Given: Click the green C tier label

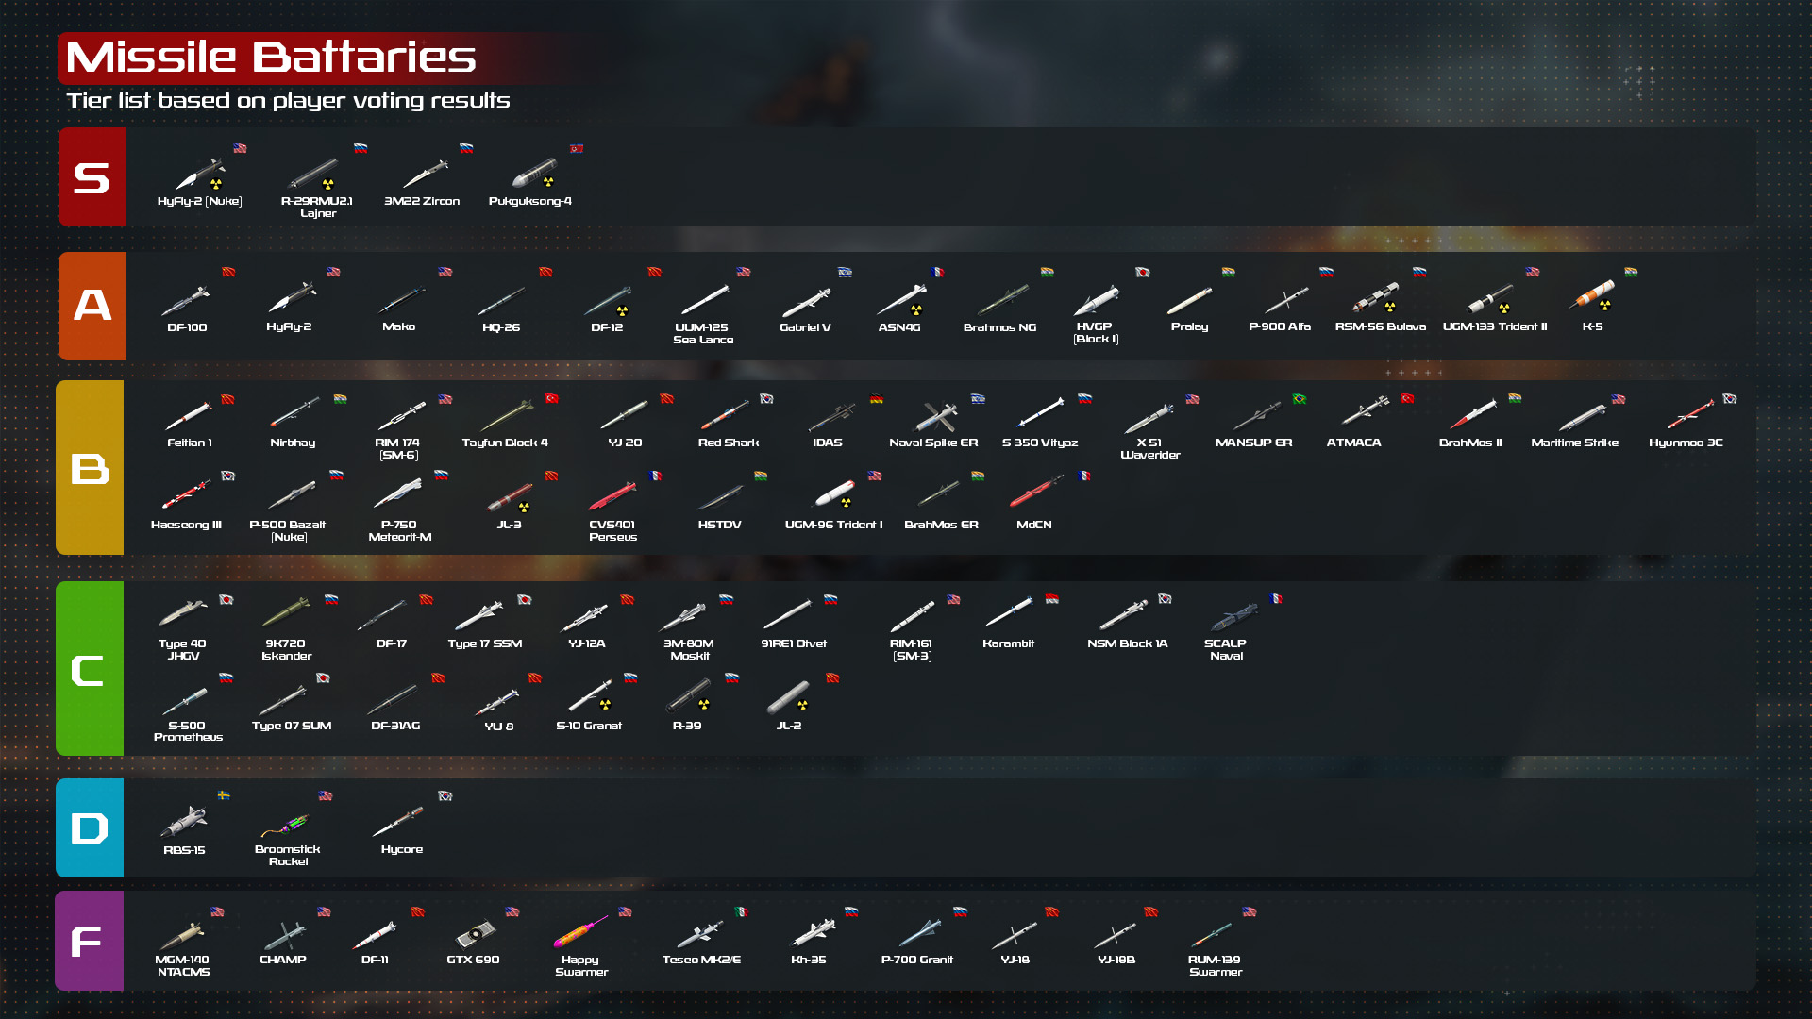Looking at the screenshot, I should (90, 668).
